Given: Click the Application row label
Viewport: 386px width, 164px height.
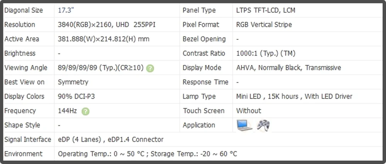Looking at the screenshot, I should click(199, 125).
